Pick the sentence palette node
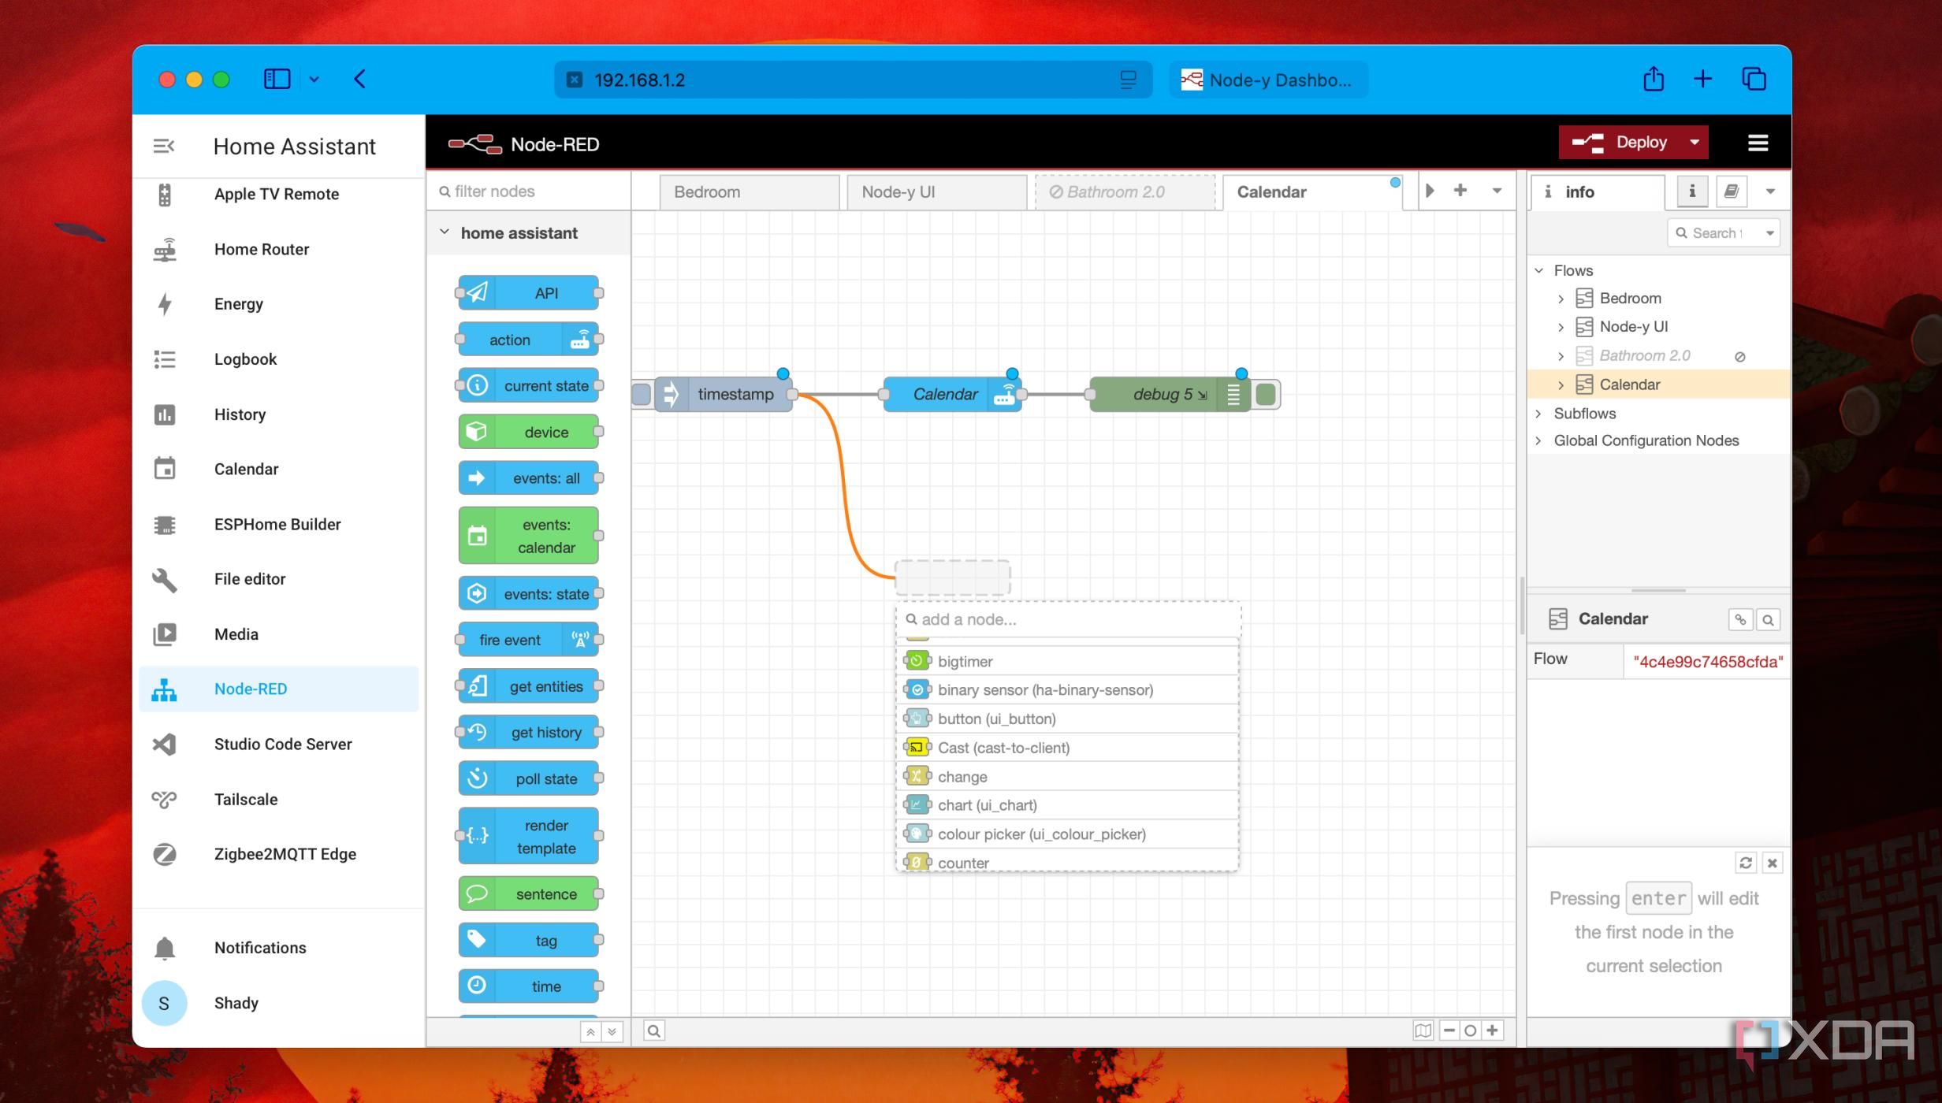 click(528, 893)
